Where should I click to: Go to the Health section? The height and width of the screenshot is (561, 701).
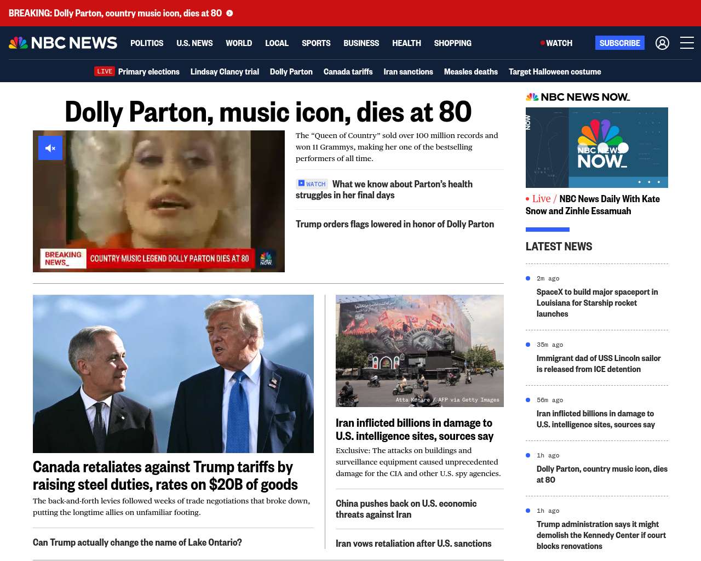click(406, 43)
